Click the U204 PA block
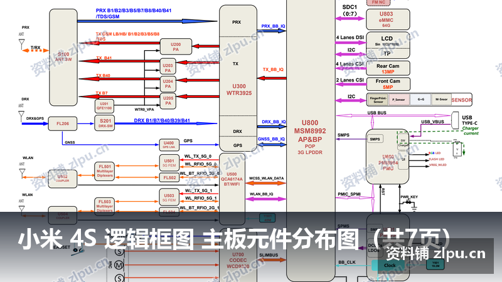Viewport: 502px width, 282px height. point(168,83)
